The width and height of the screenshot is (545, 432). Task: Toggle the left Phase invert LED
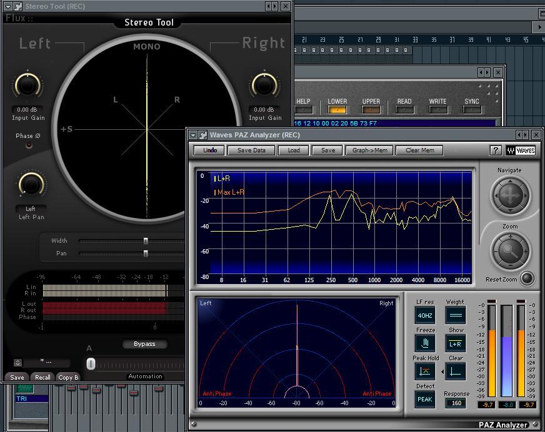(29, 145)
